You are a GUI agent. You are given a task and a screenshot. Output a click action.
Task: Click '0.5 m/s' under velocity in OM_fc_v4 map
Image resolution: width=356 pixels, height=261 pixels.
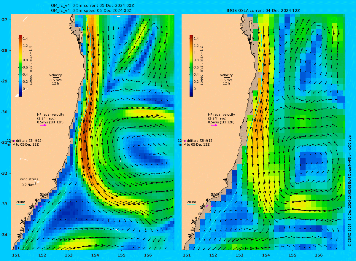55,80
